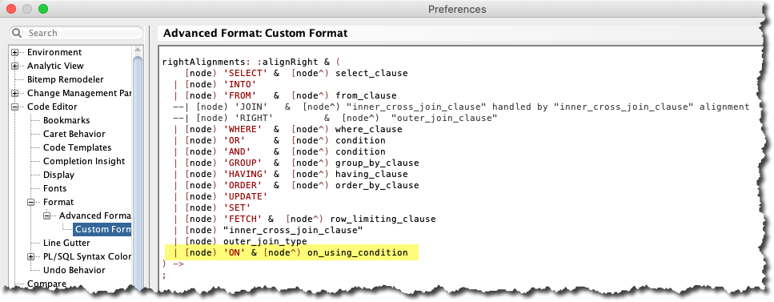Collapse the Format tree node
Screen dimensions: 774x302
(30, 202)
